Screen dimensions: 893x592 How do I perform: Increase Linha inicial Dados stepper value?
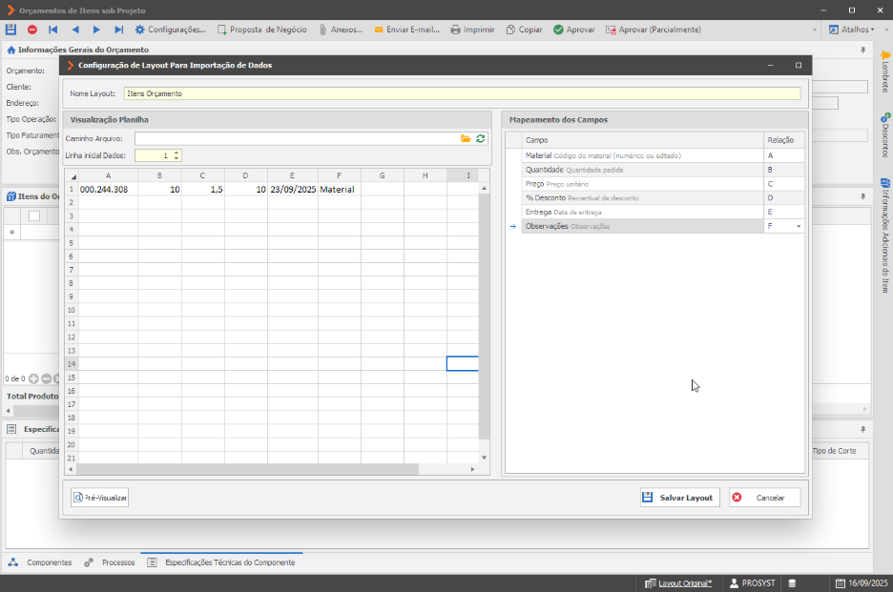pos(177,153)
